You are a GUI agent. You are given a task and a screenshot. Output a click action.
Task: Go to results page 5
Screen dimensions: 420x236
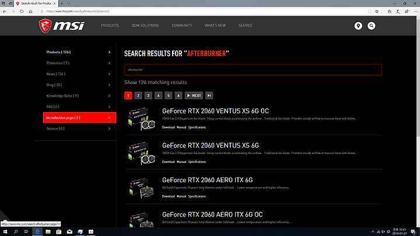pos(169,95)
